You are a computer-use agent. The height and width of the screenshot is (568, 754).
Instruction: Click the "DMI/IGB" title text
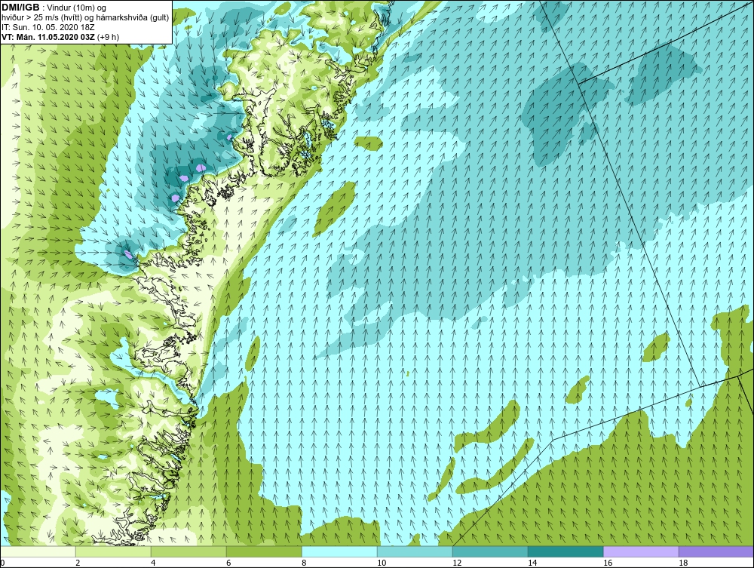pyautogui.click(x=20, y=8)
